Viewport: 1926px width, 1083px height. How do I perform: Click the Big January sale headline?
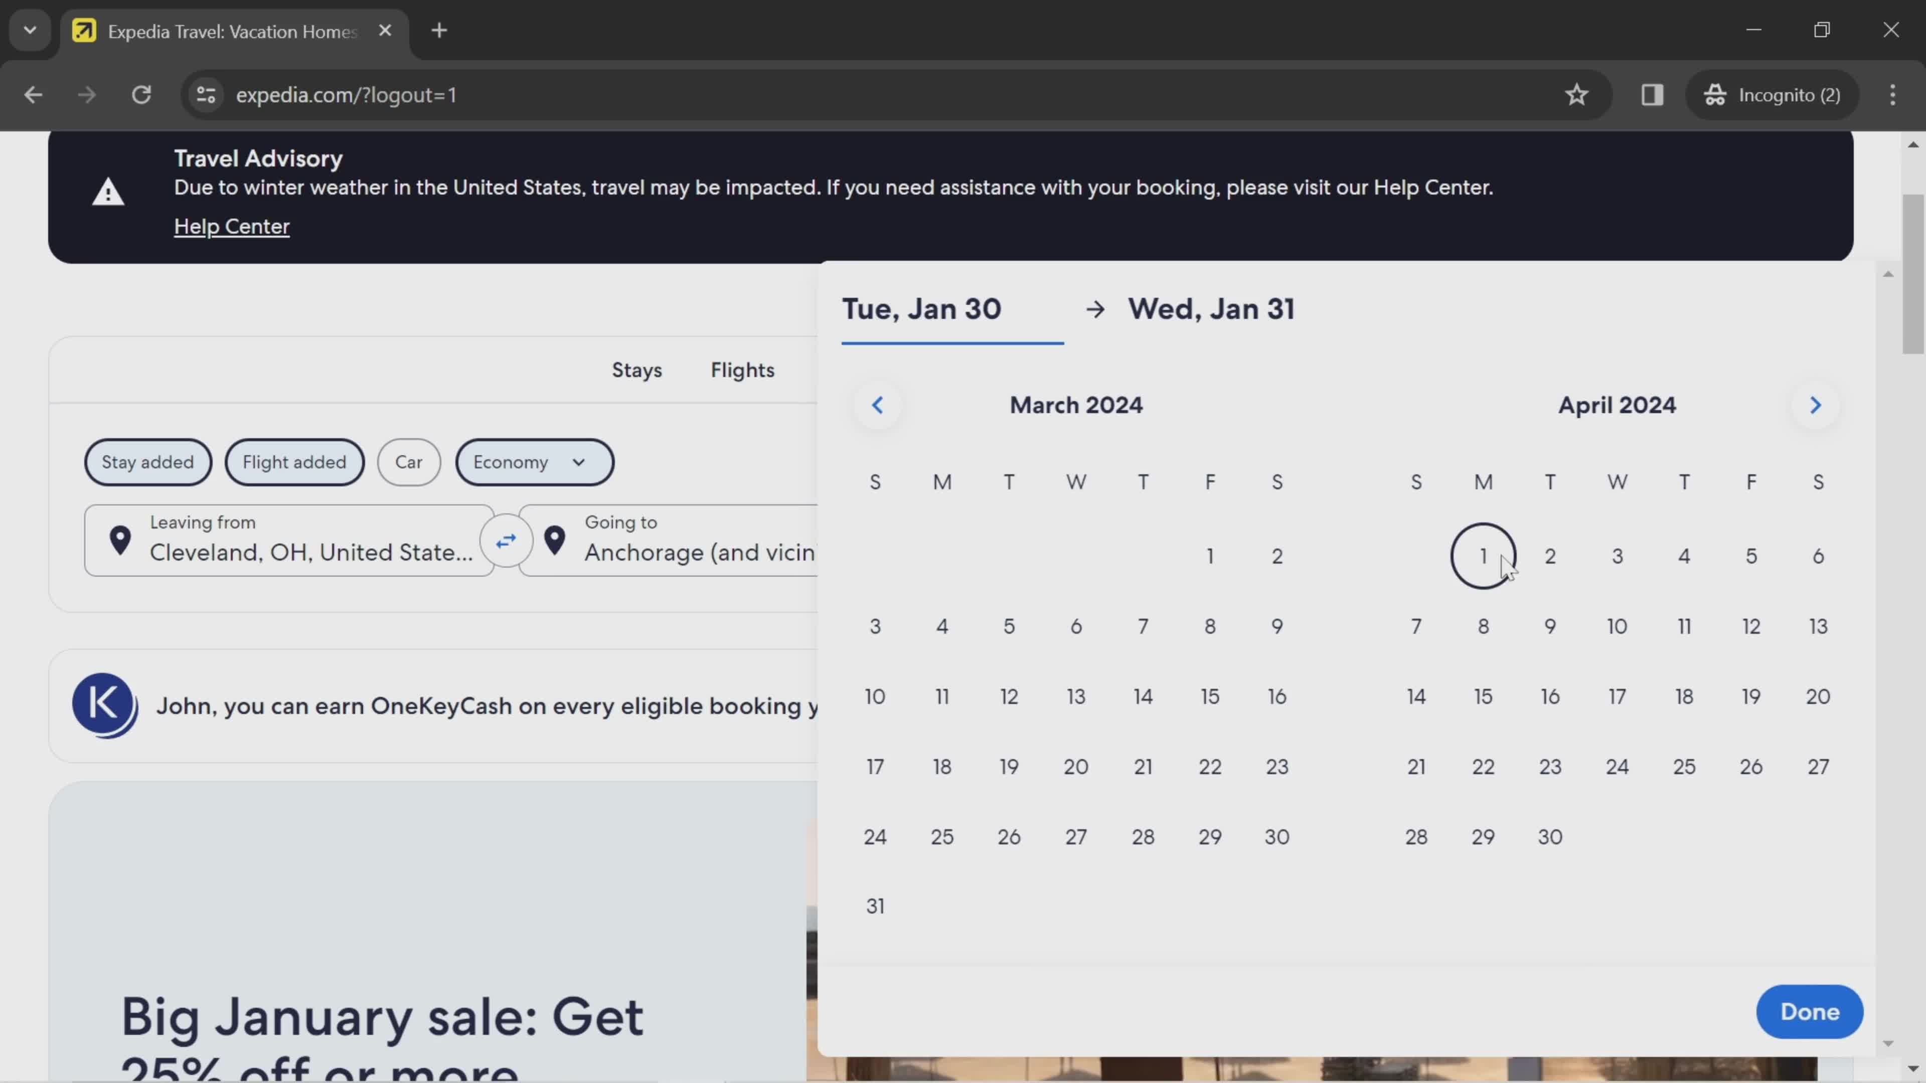[382, 1039]
